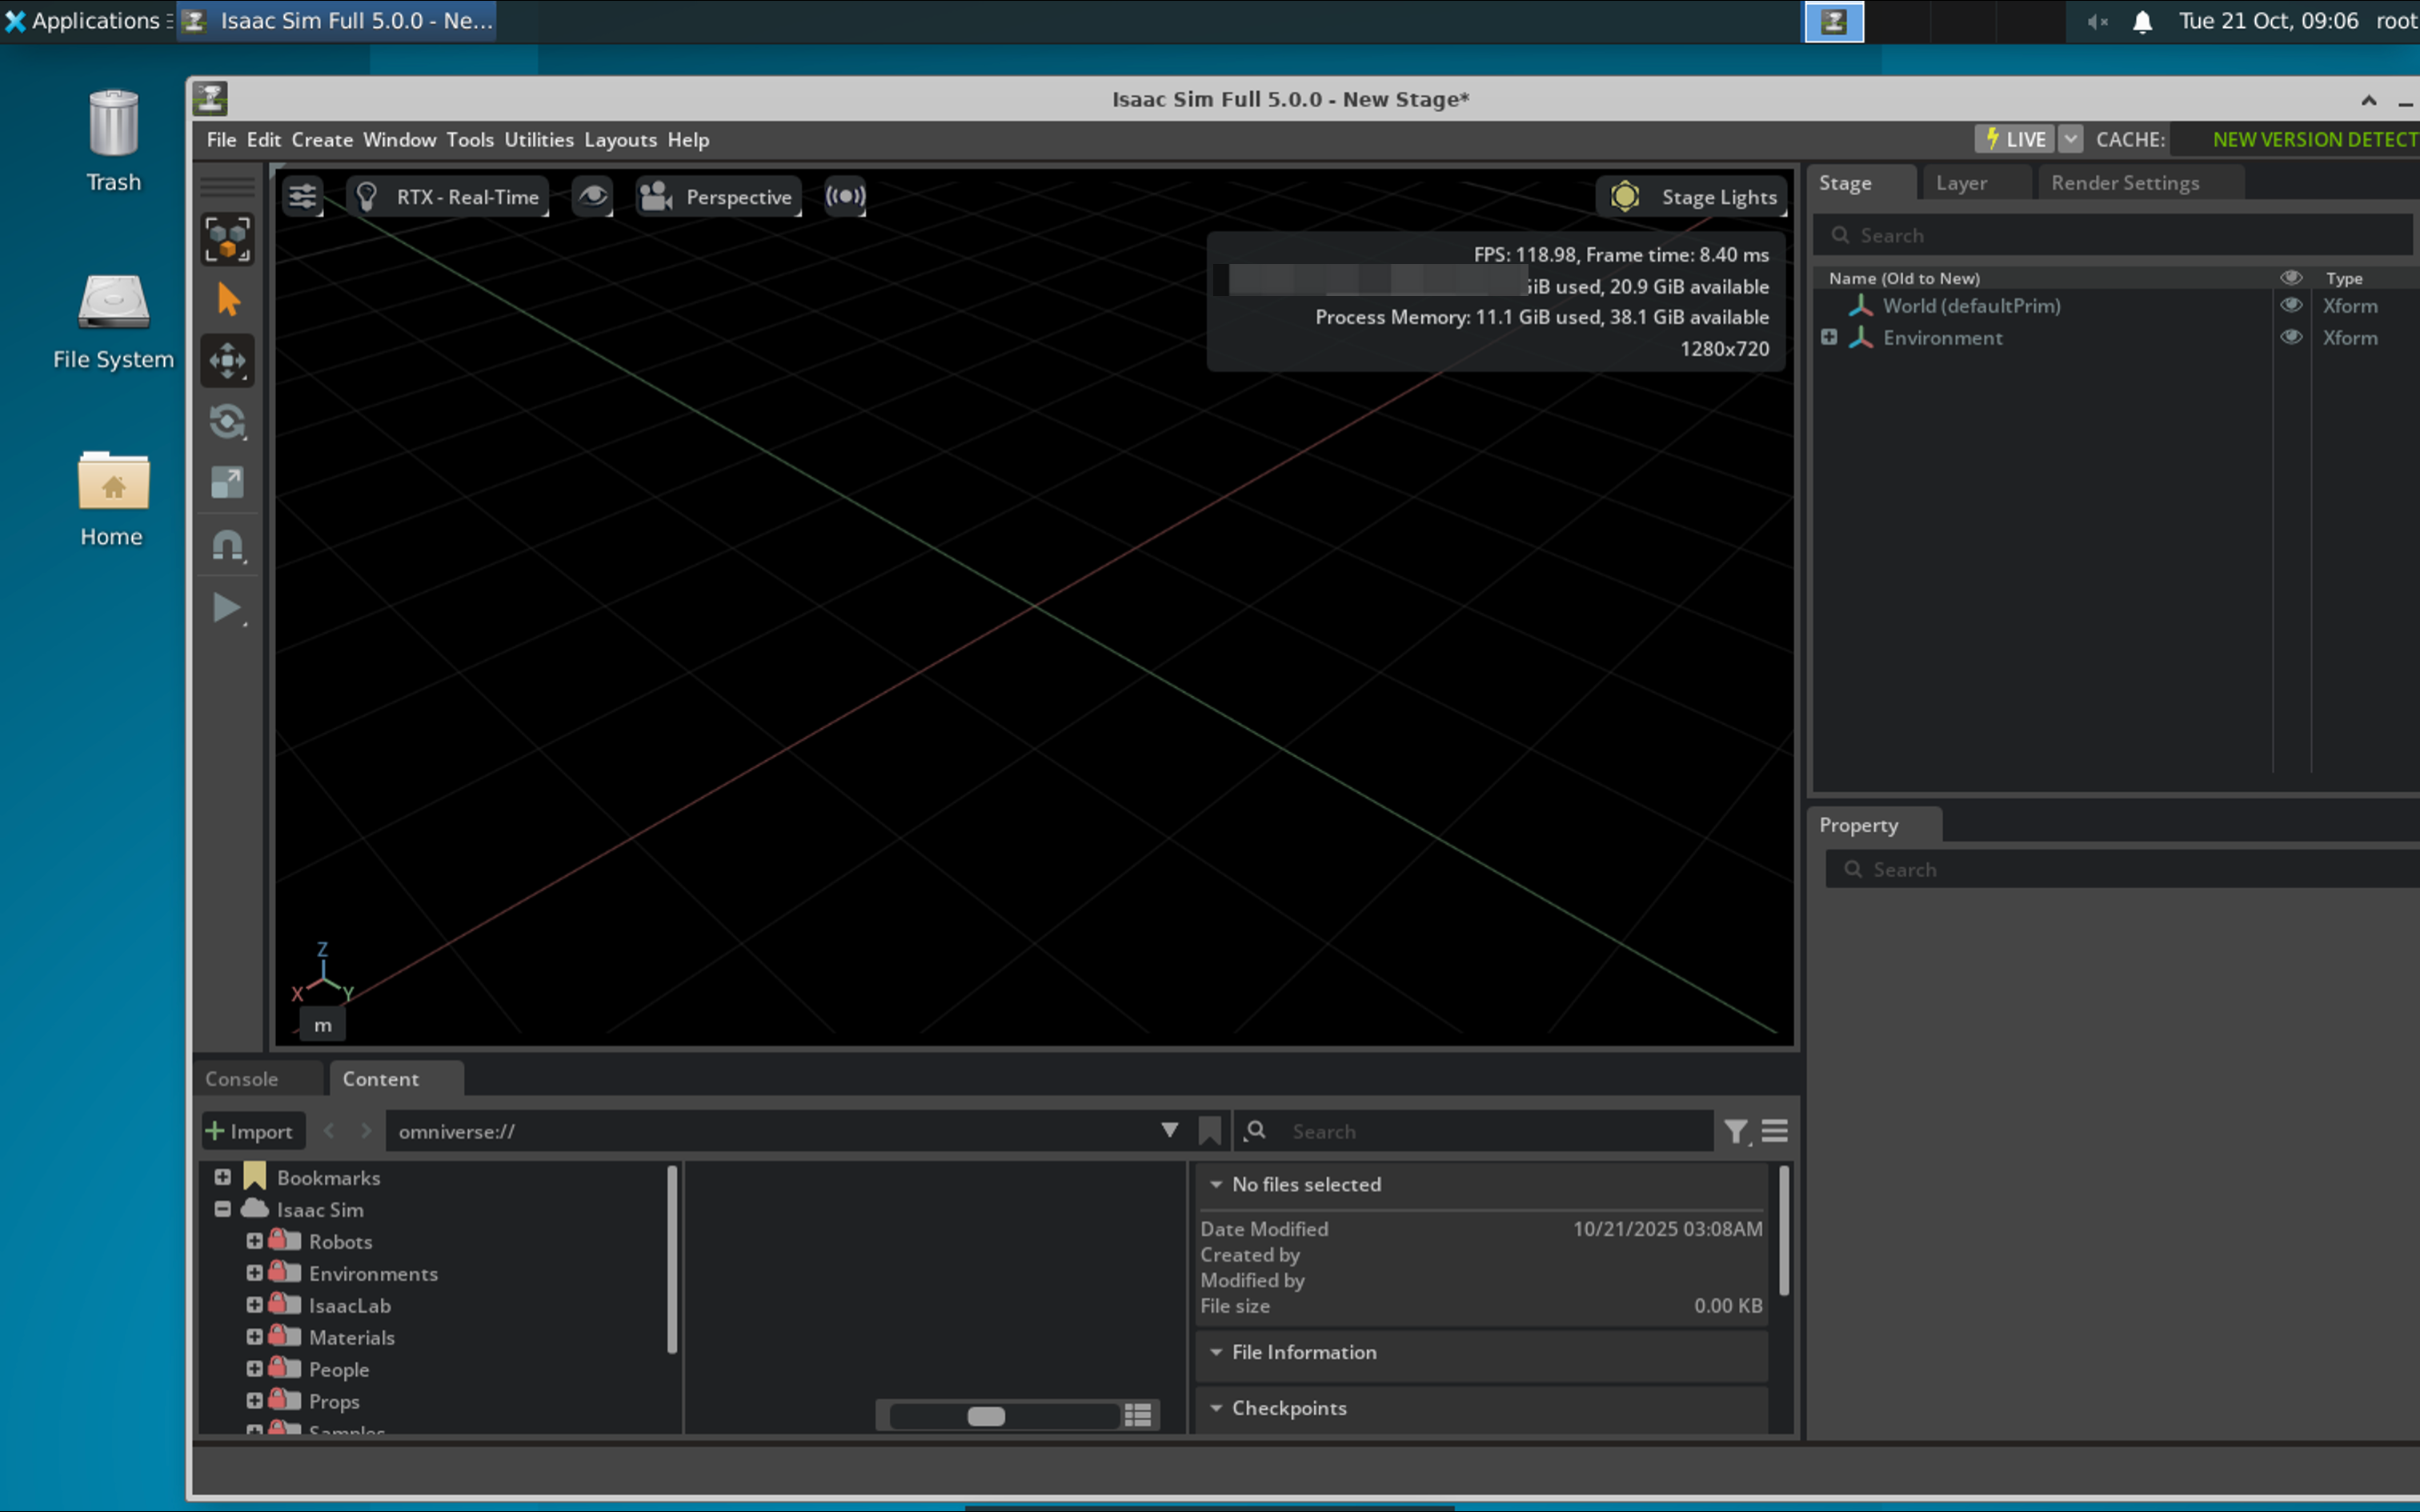Open the omniverse:// path dropdown arrow
Image resolution: width=2420 pixels, height=1512 pixels.
pos(1169,1130)
